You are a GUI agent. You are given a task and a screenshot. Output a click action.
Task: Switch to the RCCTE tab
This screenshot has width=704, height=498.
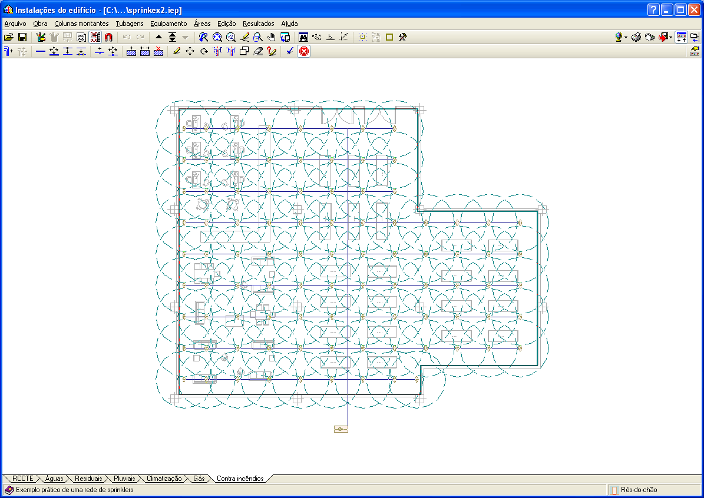(x=22, y=479)
